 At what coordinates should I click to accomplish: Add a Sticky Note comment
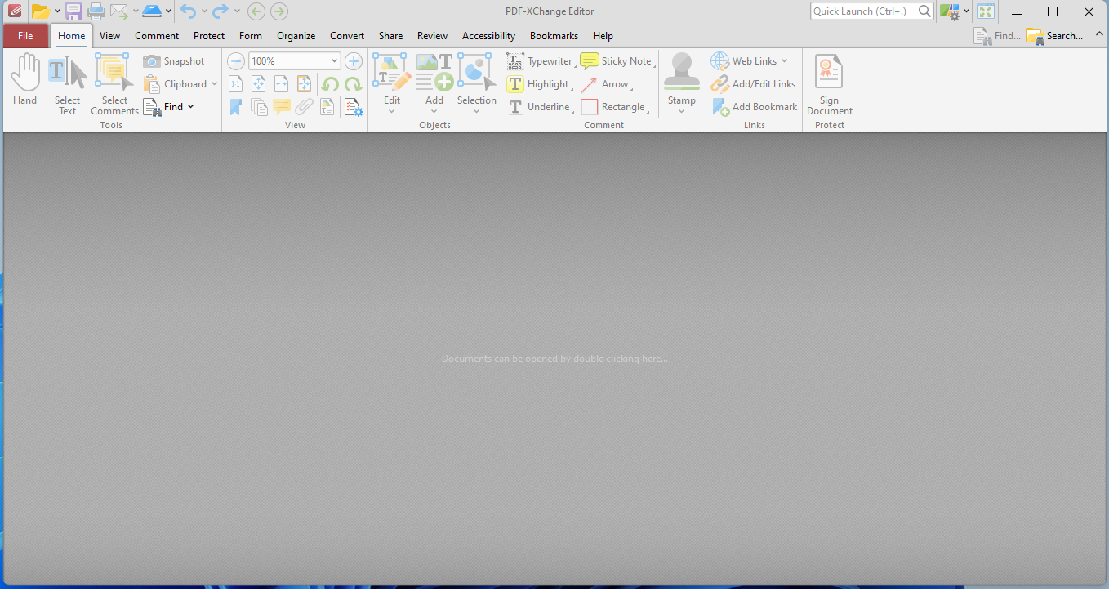617,61
